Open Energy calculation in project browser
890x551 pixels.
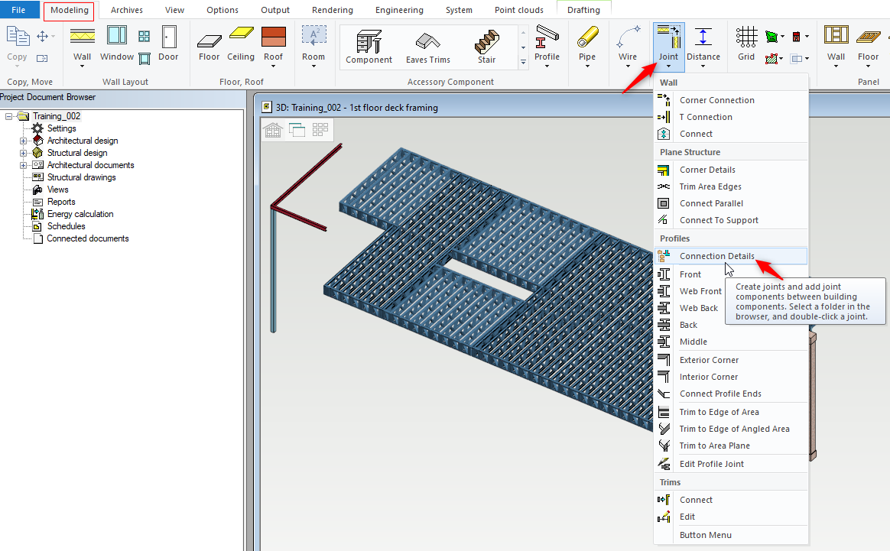pyautogui.click(x=80, y=214)
